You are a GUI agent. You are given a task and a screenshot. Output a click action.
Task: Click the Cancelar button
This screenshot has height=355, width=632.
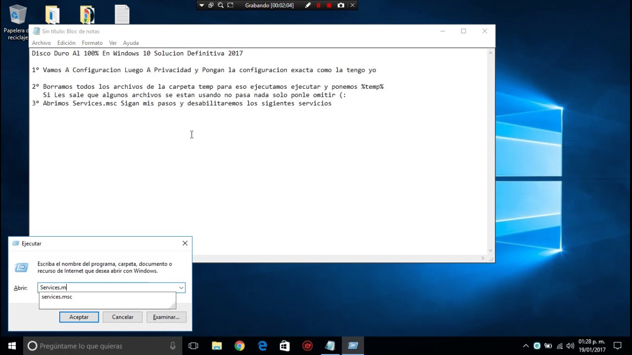[122, 317]
